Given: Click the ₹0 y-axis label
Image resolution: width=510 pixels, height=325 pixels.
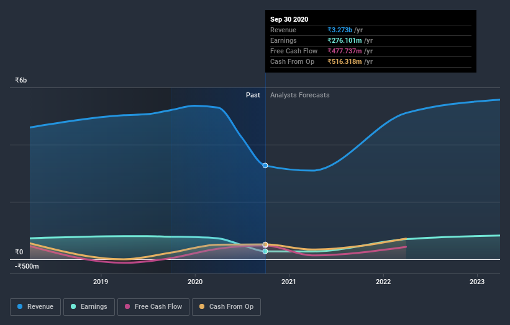Looking at the screenshot, I should click(x=19, y=252).
